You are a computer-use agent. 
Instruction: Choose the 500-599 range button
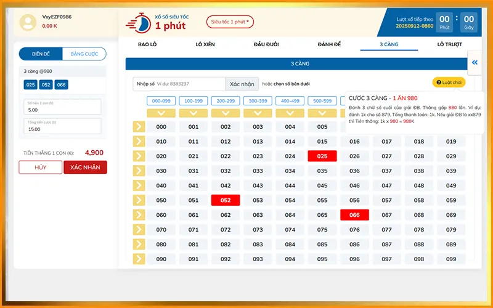[322, 101]
